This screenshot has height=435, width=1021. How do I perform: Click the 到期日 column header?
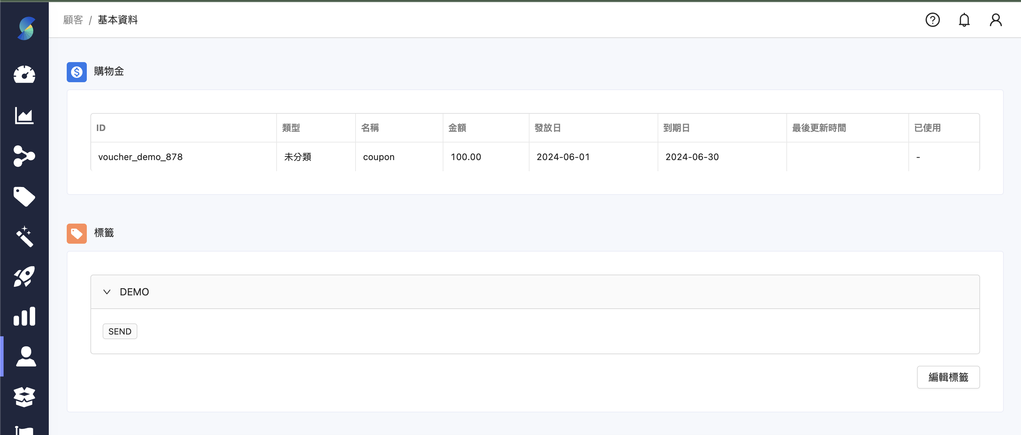pos(676,128)
